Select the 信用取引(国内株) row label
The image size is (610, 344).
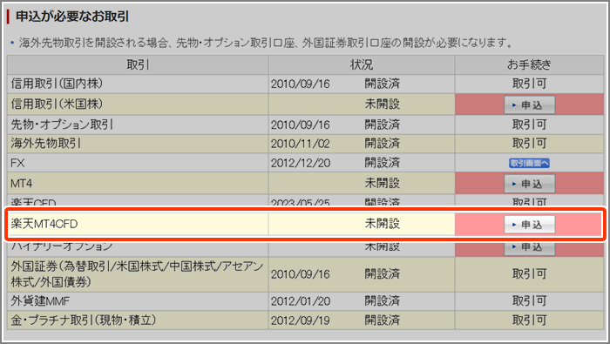point(57,84)
